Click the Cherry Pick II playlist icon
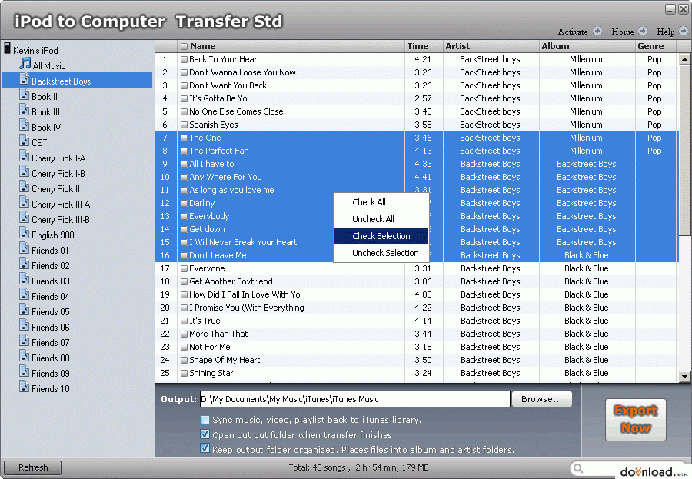 [25, 187]
